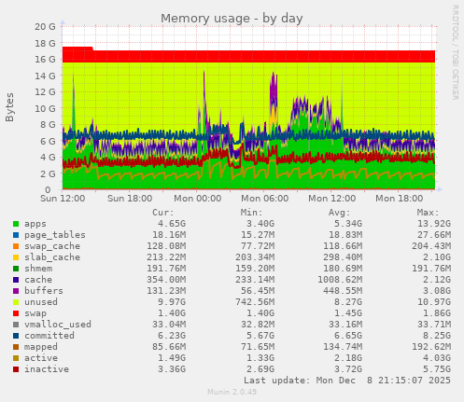Click the 'unused' legend label
This screenshot has height=402, width=464.
41,302
